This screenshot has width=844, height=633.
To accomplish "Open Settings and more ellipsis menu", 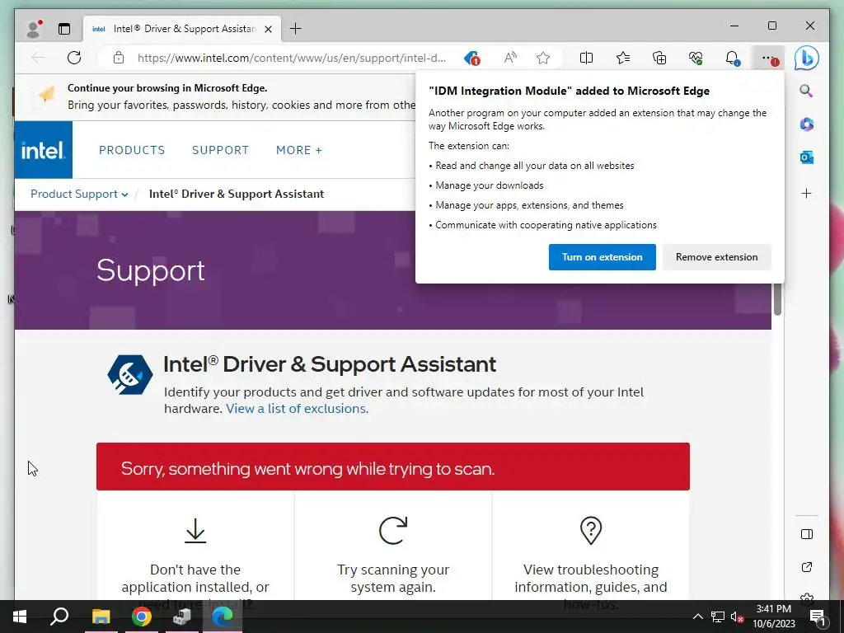I will coord(769,59).
